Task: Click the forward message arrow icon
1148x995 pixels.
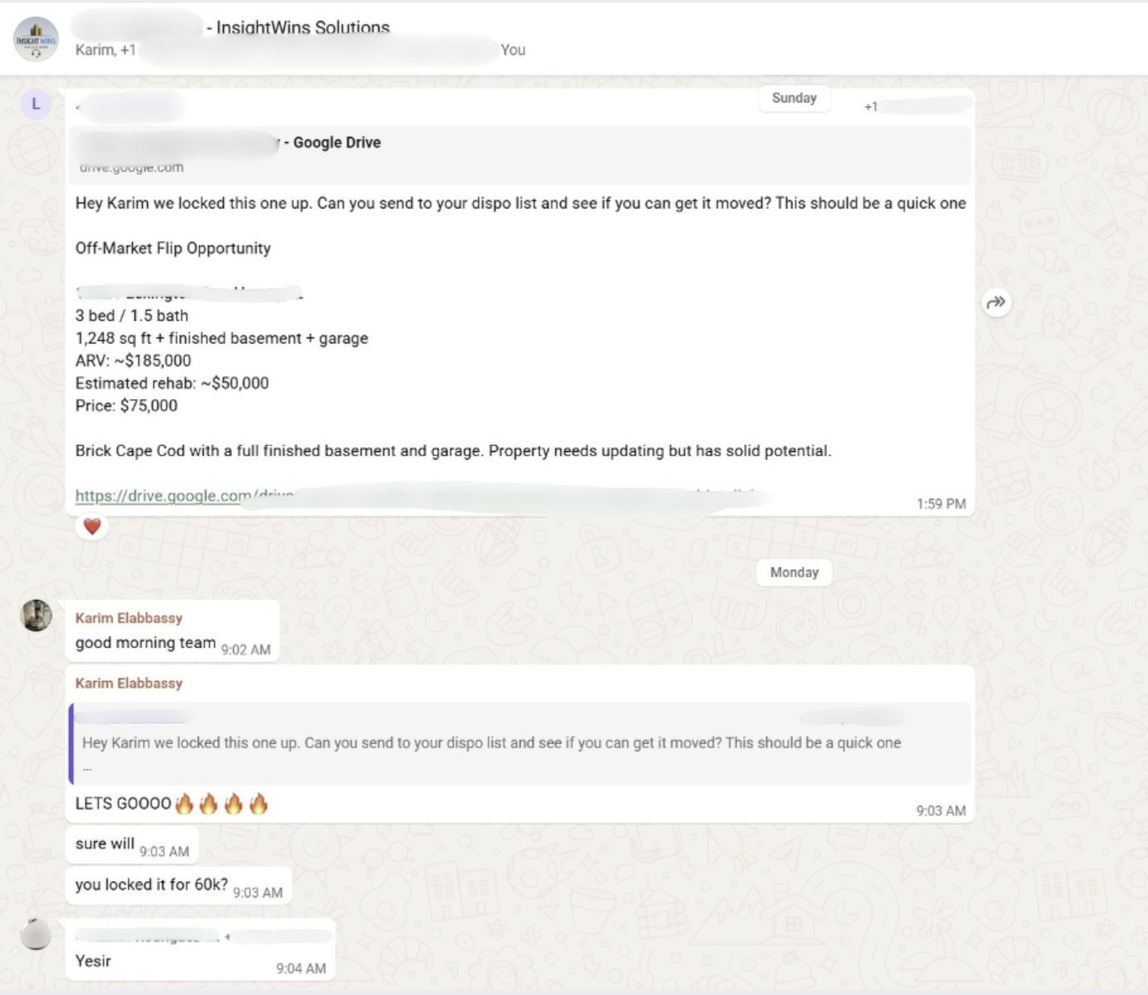Action: [x=996, y=302]
